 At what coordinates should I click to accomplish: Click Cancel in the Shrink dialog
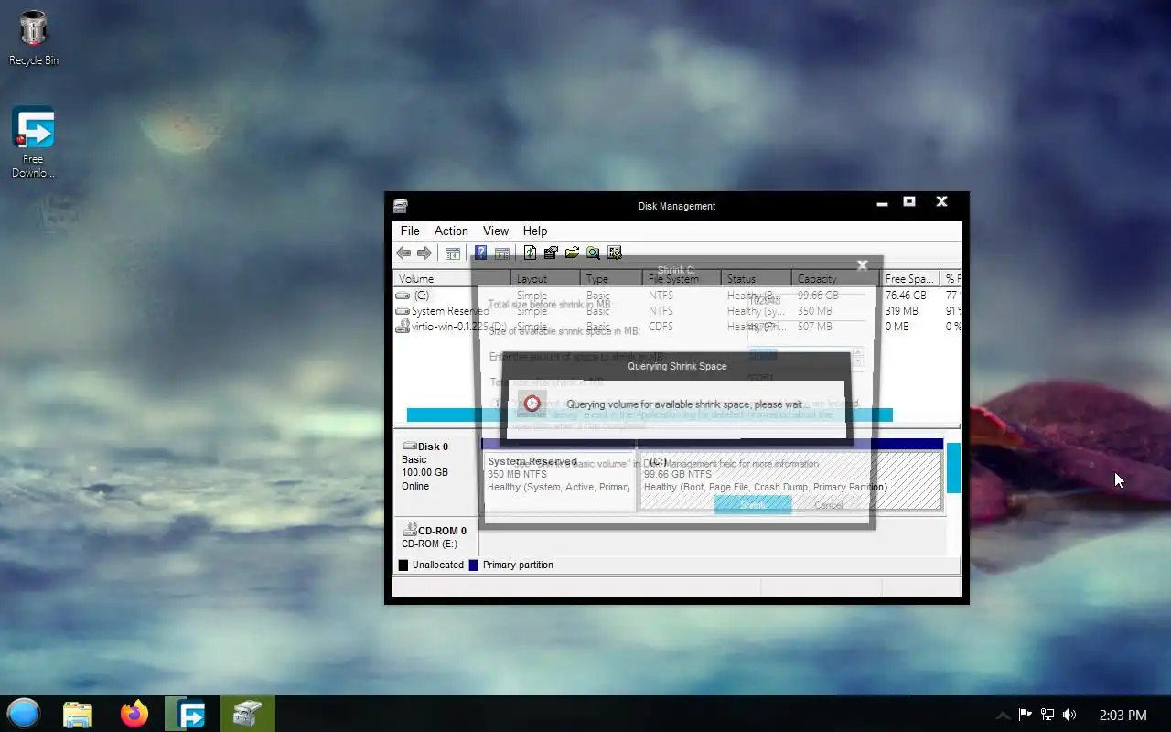coord(828,505)
